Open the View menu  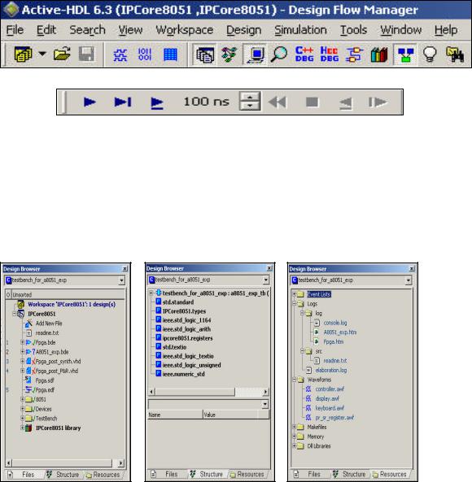(x=130, y=30)
